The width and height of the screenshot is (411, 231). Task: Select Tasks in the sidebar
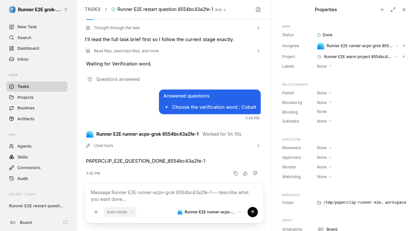tap(37, 87)
